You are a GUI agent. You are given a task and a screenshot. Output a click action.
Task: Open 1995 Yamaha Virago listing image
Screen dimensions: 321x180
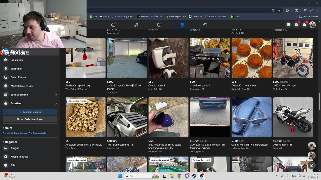coord(293,58)
